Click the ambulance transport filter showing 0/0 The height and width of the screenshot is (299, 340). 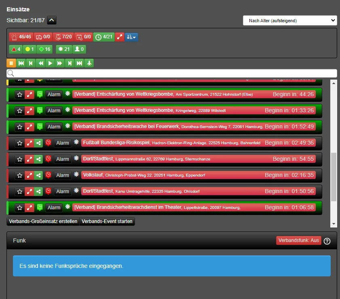(x=43, y=37)
